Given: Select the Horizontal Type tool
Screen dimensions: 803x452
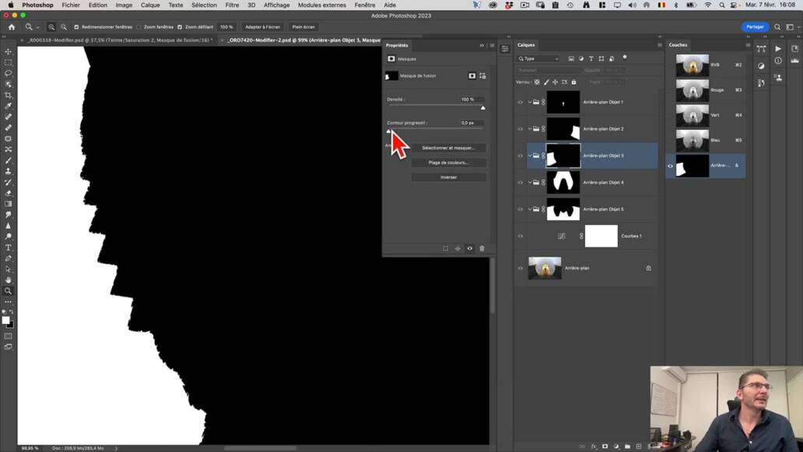Looking at the screenshot, I should tap(9, 247).
